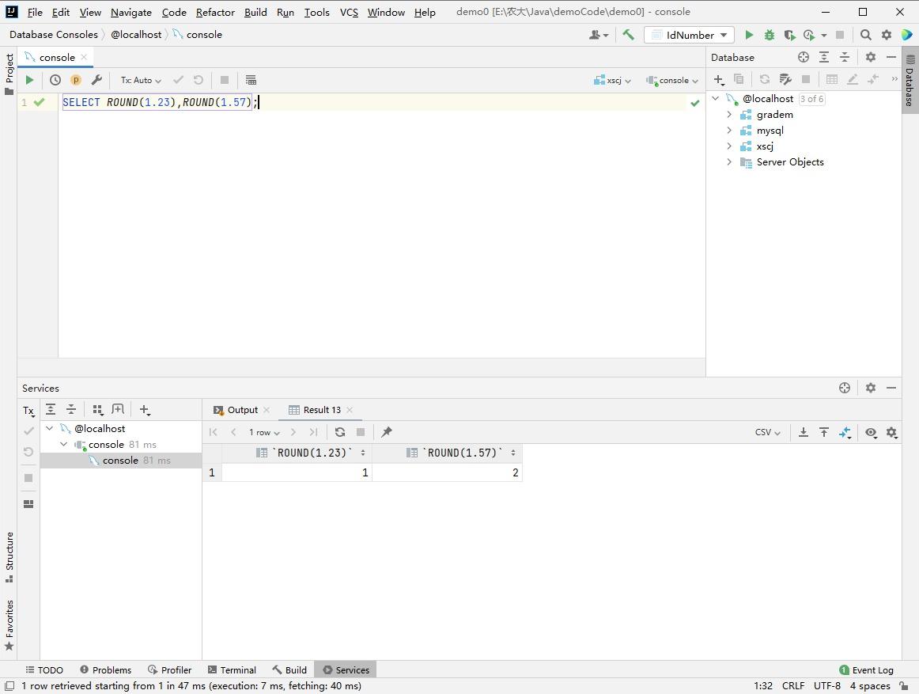Click the Build project hammer icon
Image resolution: width=919 pixels, height=694 pixels.
click(628, 35)
